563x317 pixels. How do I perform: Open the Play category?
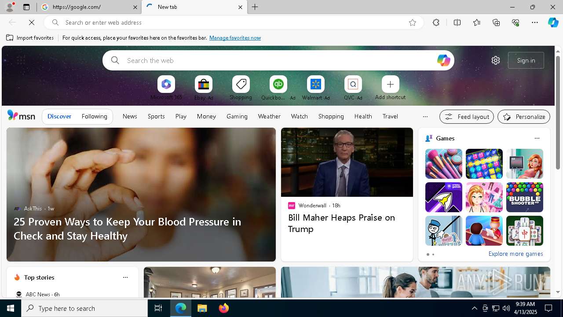(x=181, y=116)
